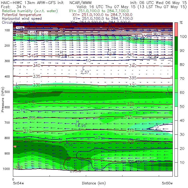
Task: Click the % unit label above colorbar
Action: pyautogui.click(x=181, y=23)
